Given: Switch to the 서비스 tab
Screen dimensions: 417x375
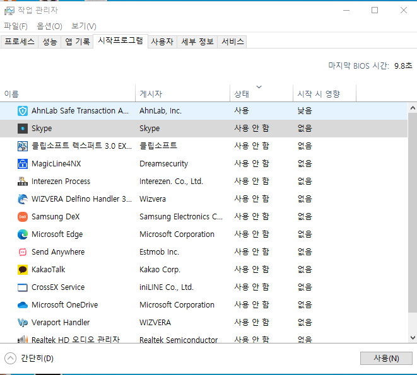Looking at the screenshot, I should 232,42.
